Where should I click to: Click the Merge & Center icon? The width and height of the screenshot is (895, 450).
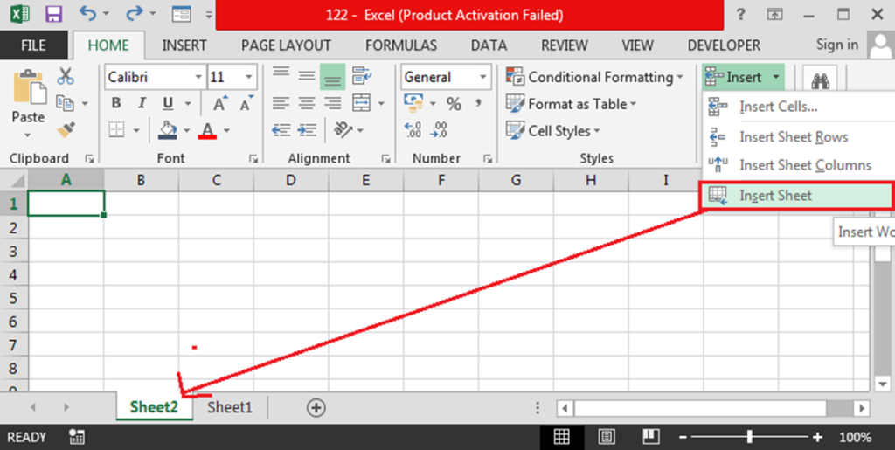(362, 103)
